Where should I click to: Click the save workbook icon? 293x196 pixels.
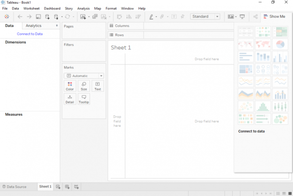pos(38,17)
